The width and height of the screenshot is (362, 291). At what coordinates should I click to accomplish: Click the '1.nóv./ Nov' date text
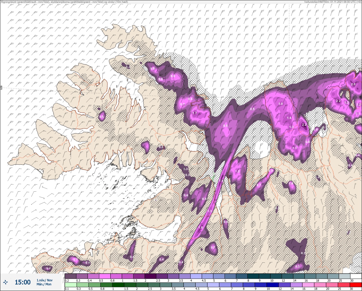[44, 280]
